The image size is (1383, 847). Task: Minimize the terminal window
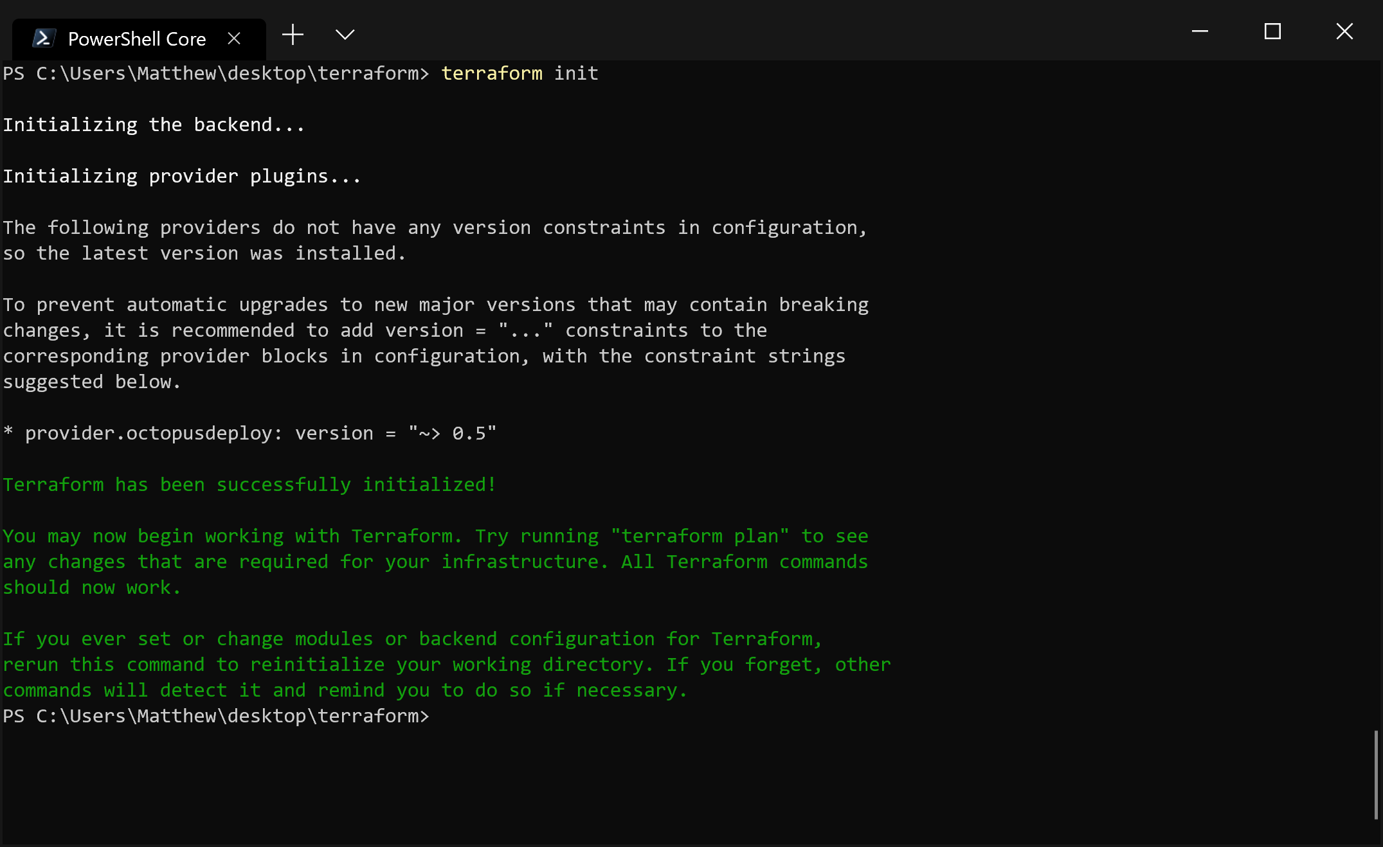pyautogui.click(x=1200, y=31)
